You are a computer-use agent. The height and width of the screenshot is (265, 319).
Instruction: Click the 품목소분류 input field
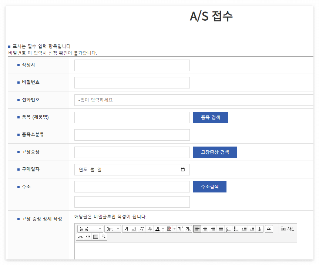[132, 135]
